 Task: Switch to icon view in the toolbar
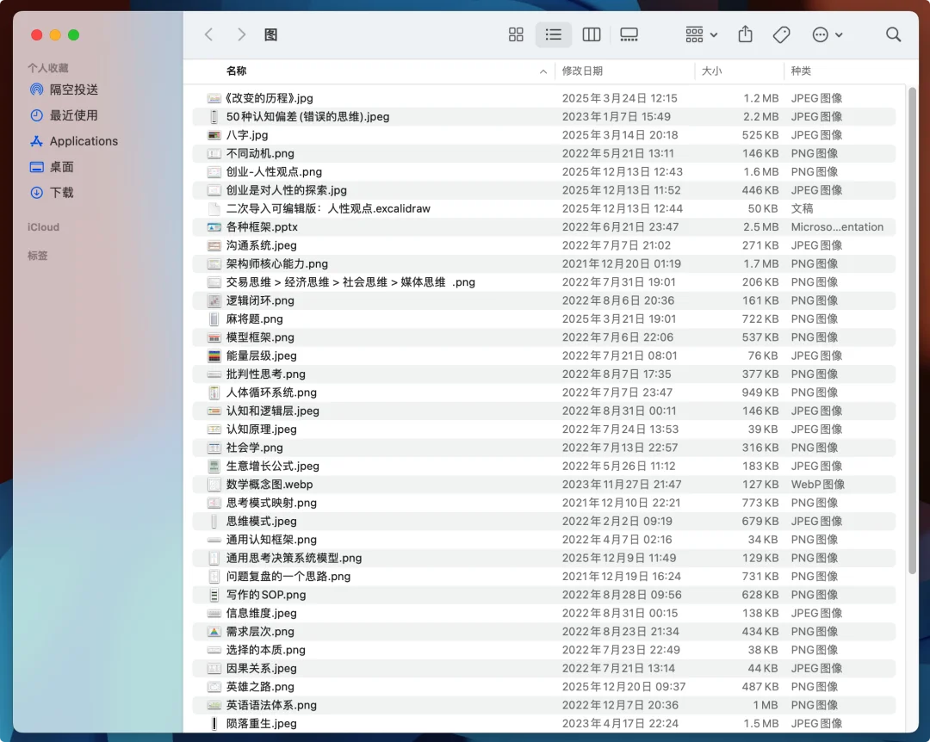tap(516, 34)
